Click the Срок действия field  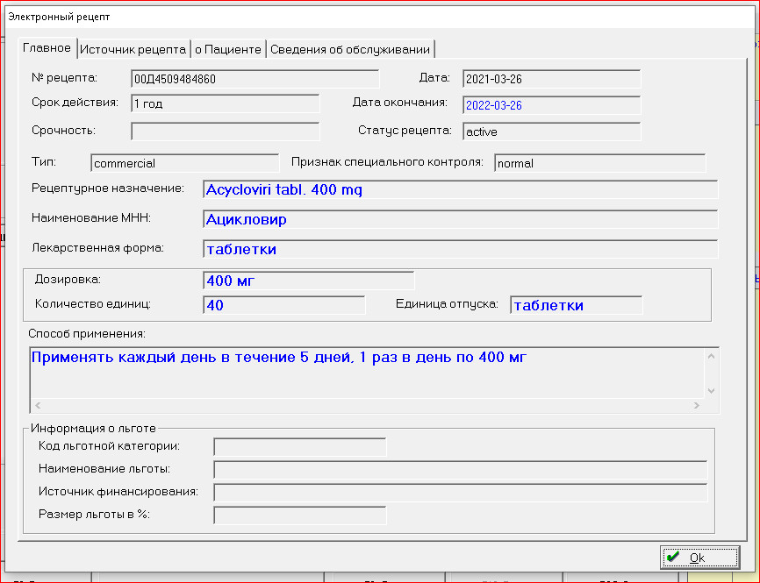click(225, 103)
